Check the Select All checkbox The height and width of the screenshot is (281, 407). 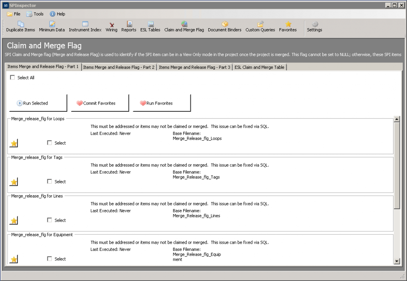pyautogui.click(x=12, y=78)
